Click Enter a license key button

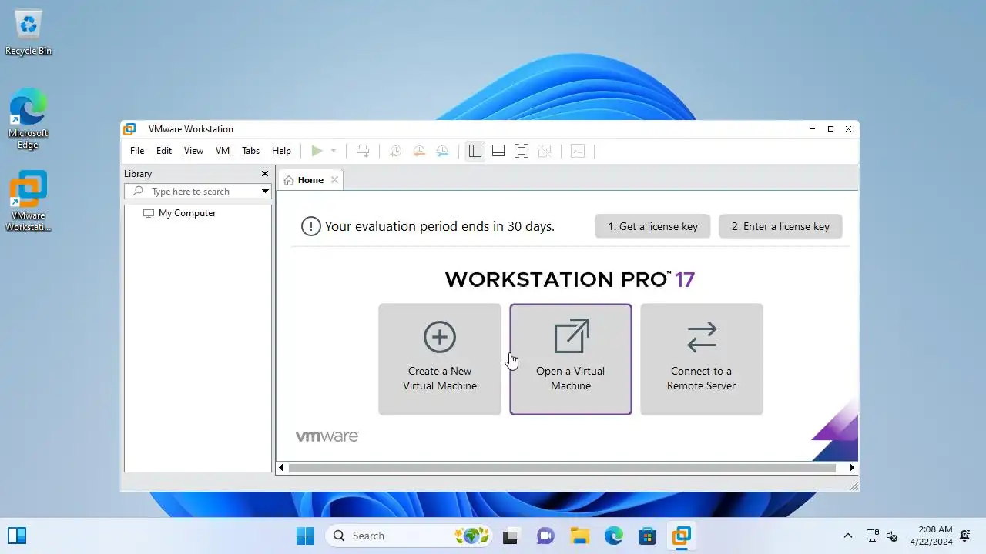point(780,226)
